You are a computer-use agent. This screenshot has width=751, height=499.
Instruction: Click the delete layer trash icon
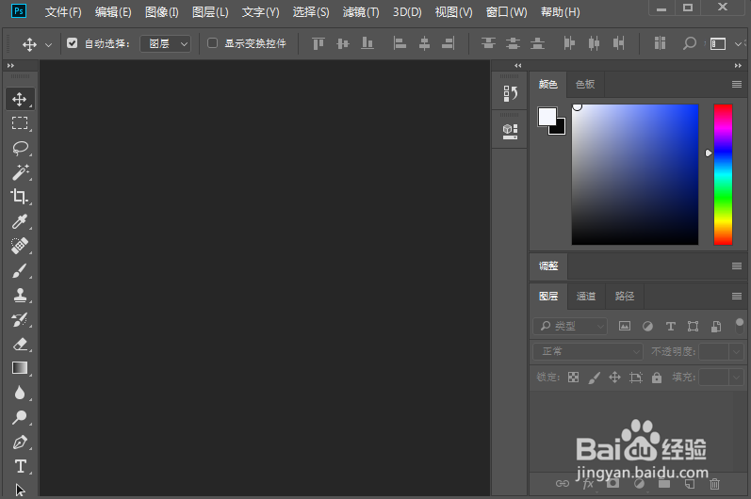(714, 484)
